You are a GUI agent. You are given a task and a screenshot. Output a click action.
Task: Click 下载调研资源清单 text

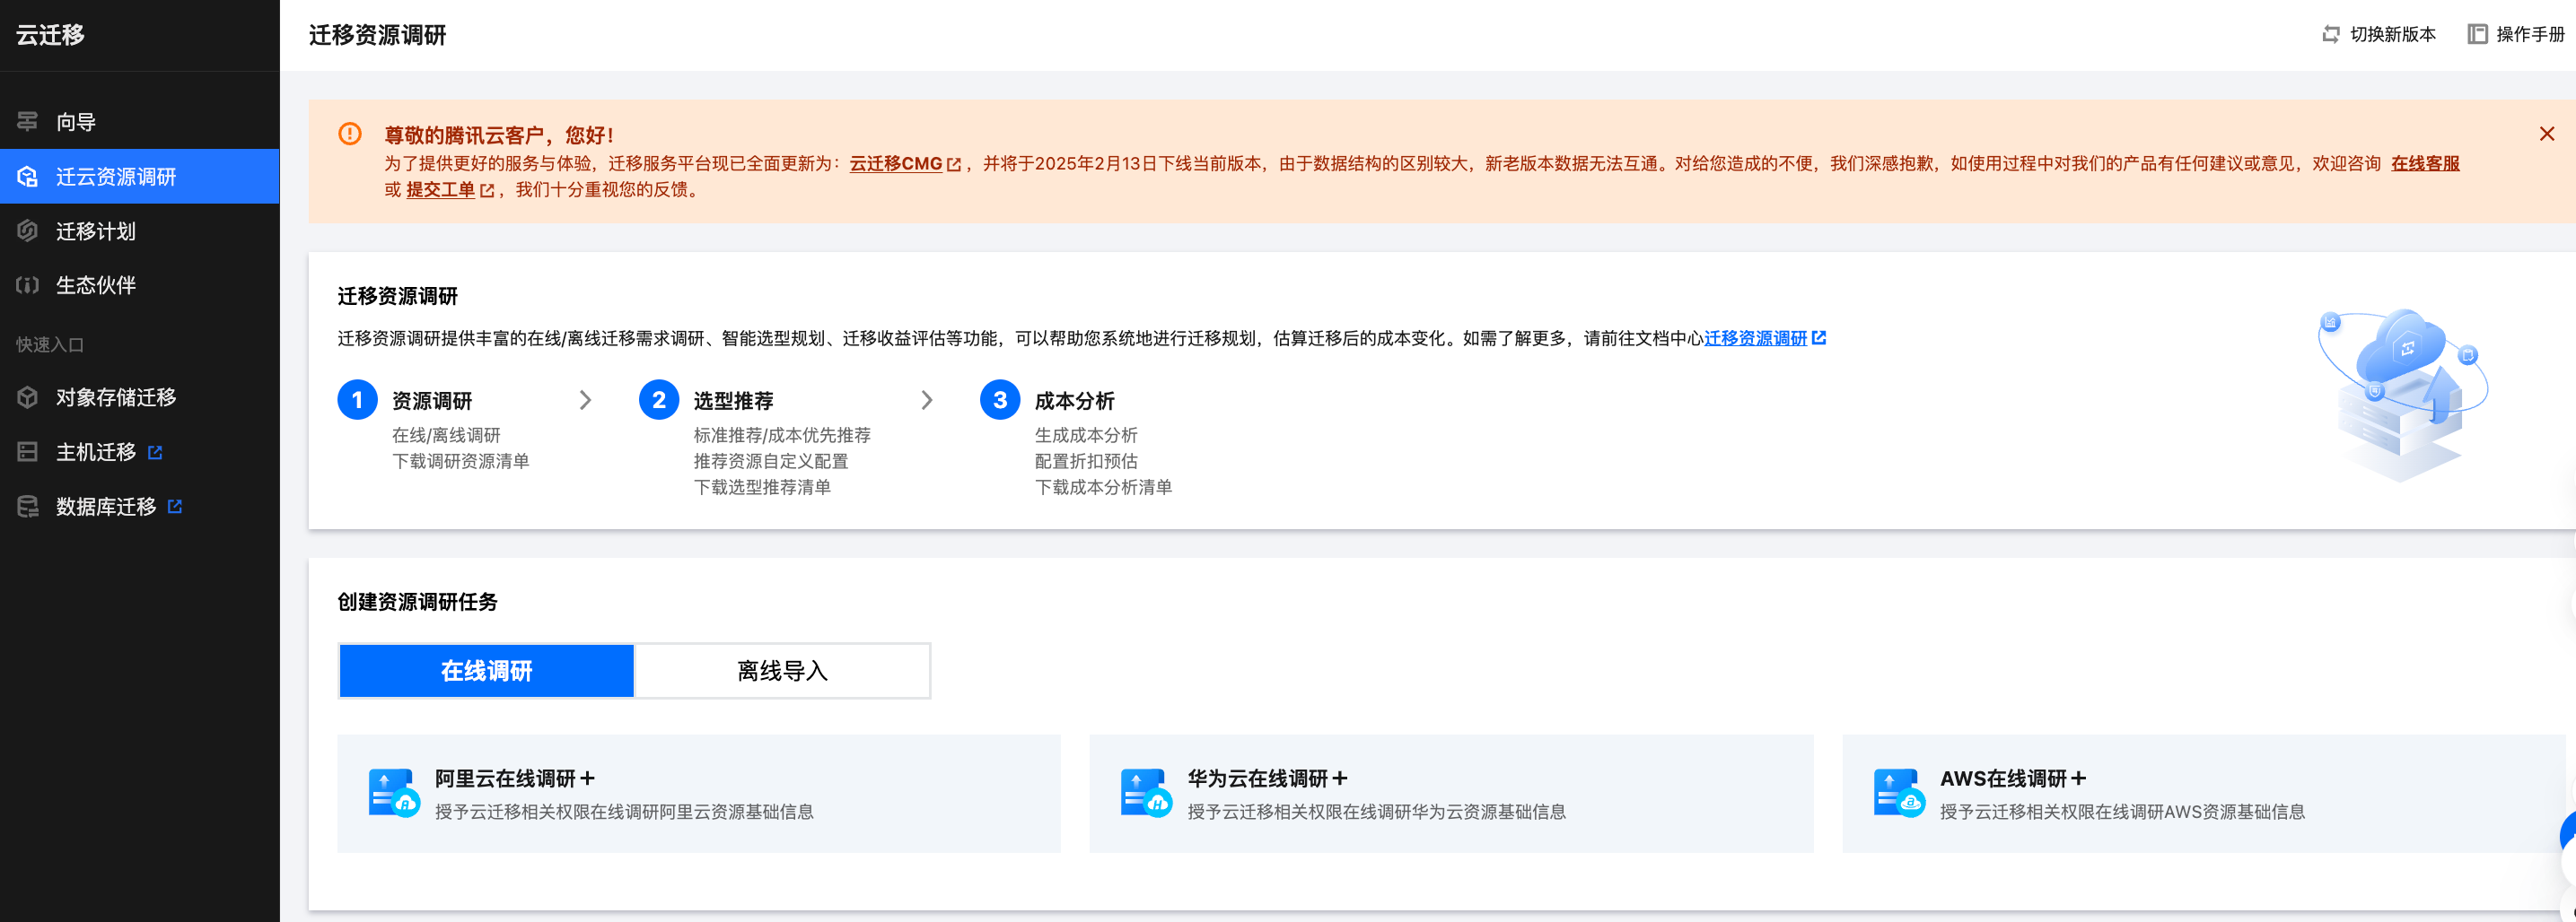(460, 462)
